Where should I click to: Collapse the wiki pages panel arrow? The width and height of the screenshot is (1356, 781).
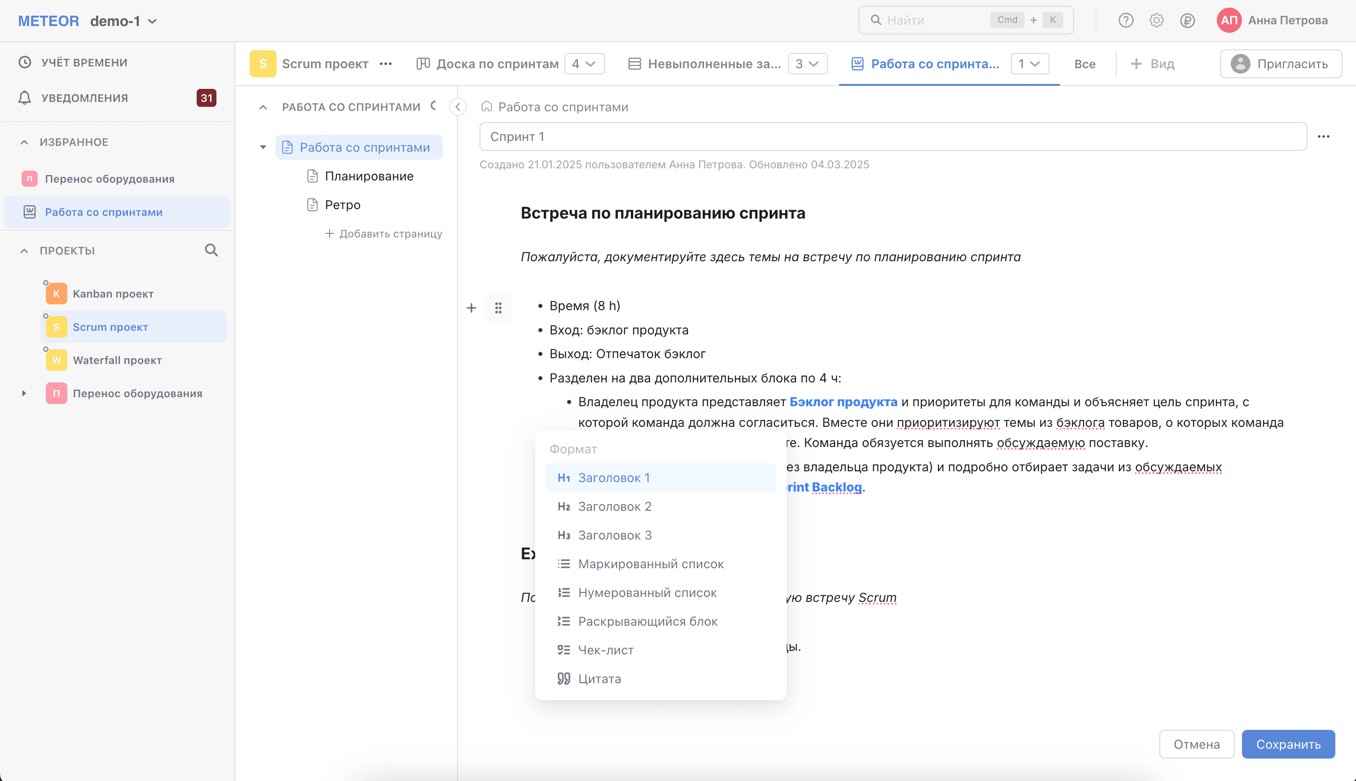(x=458, y=107)
